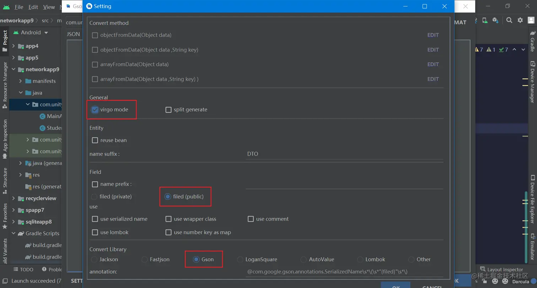Click the user account avatar icon
Screen dimensions: 537x288
pos(531,20)
